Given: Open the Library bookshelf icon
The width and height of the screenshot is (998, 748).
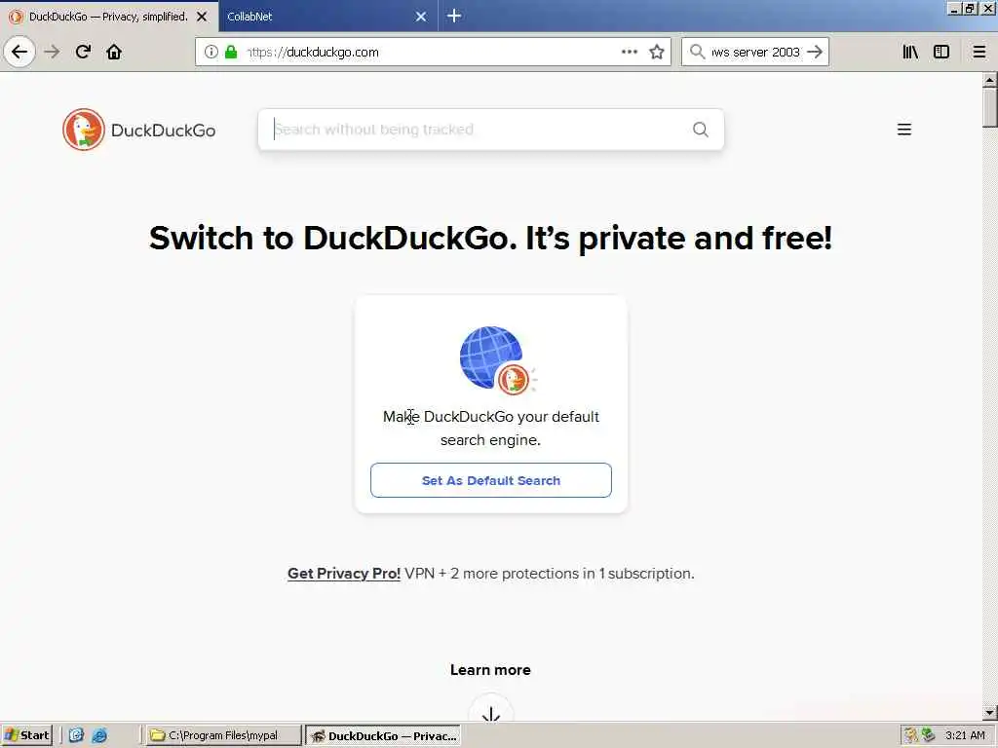Looking at the screenshot, I should click(x=910, y=52).
